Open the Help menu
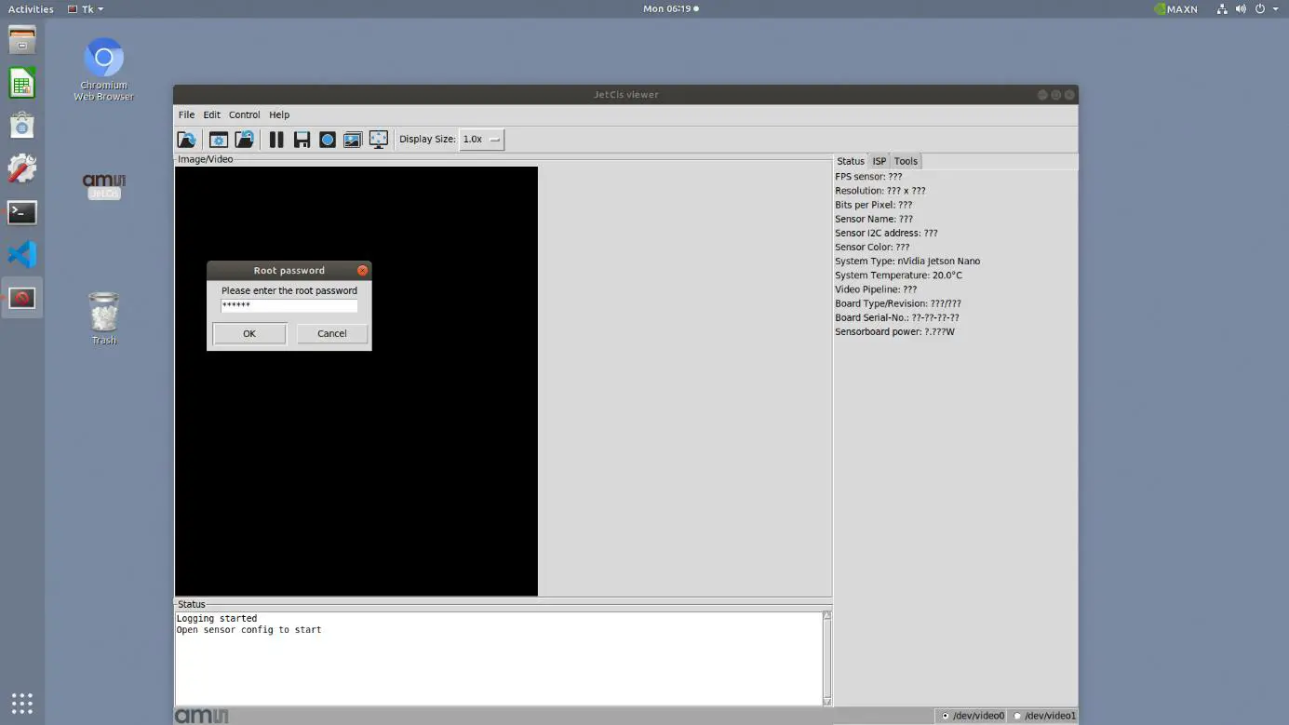The width and height of the screenshot is (1289, 725). tap(279, 114)
